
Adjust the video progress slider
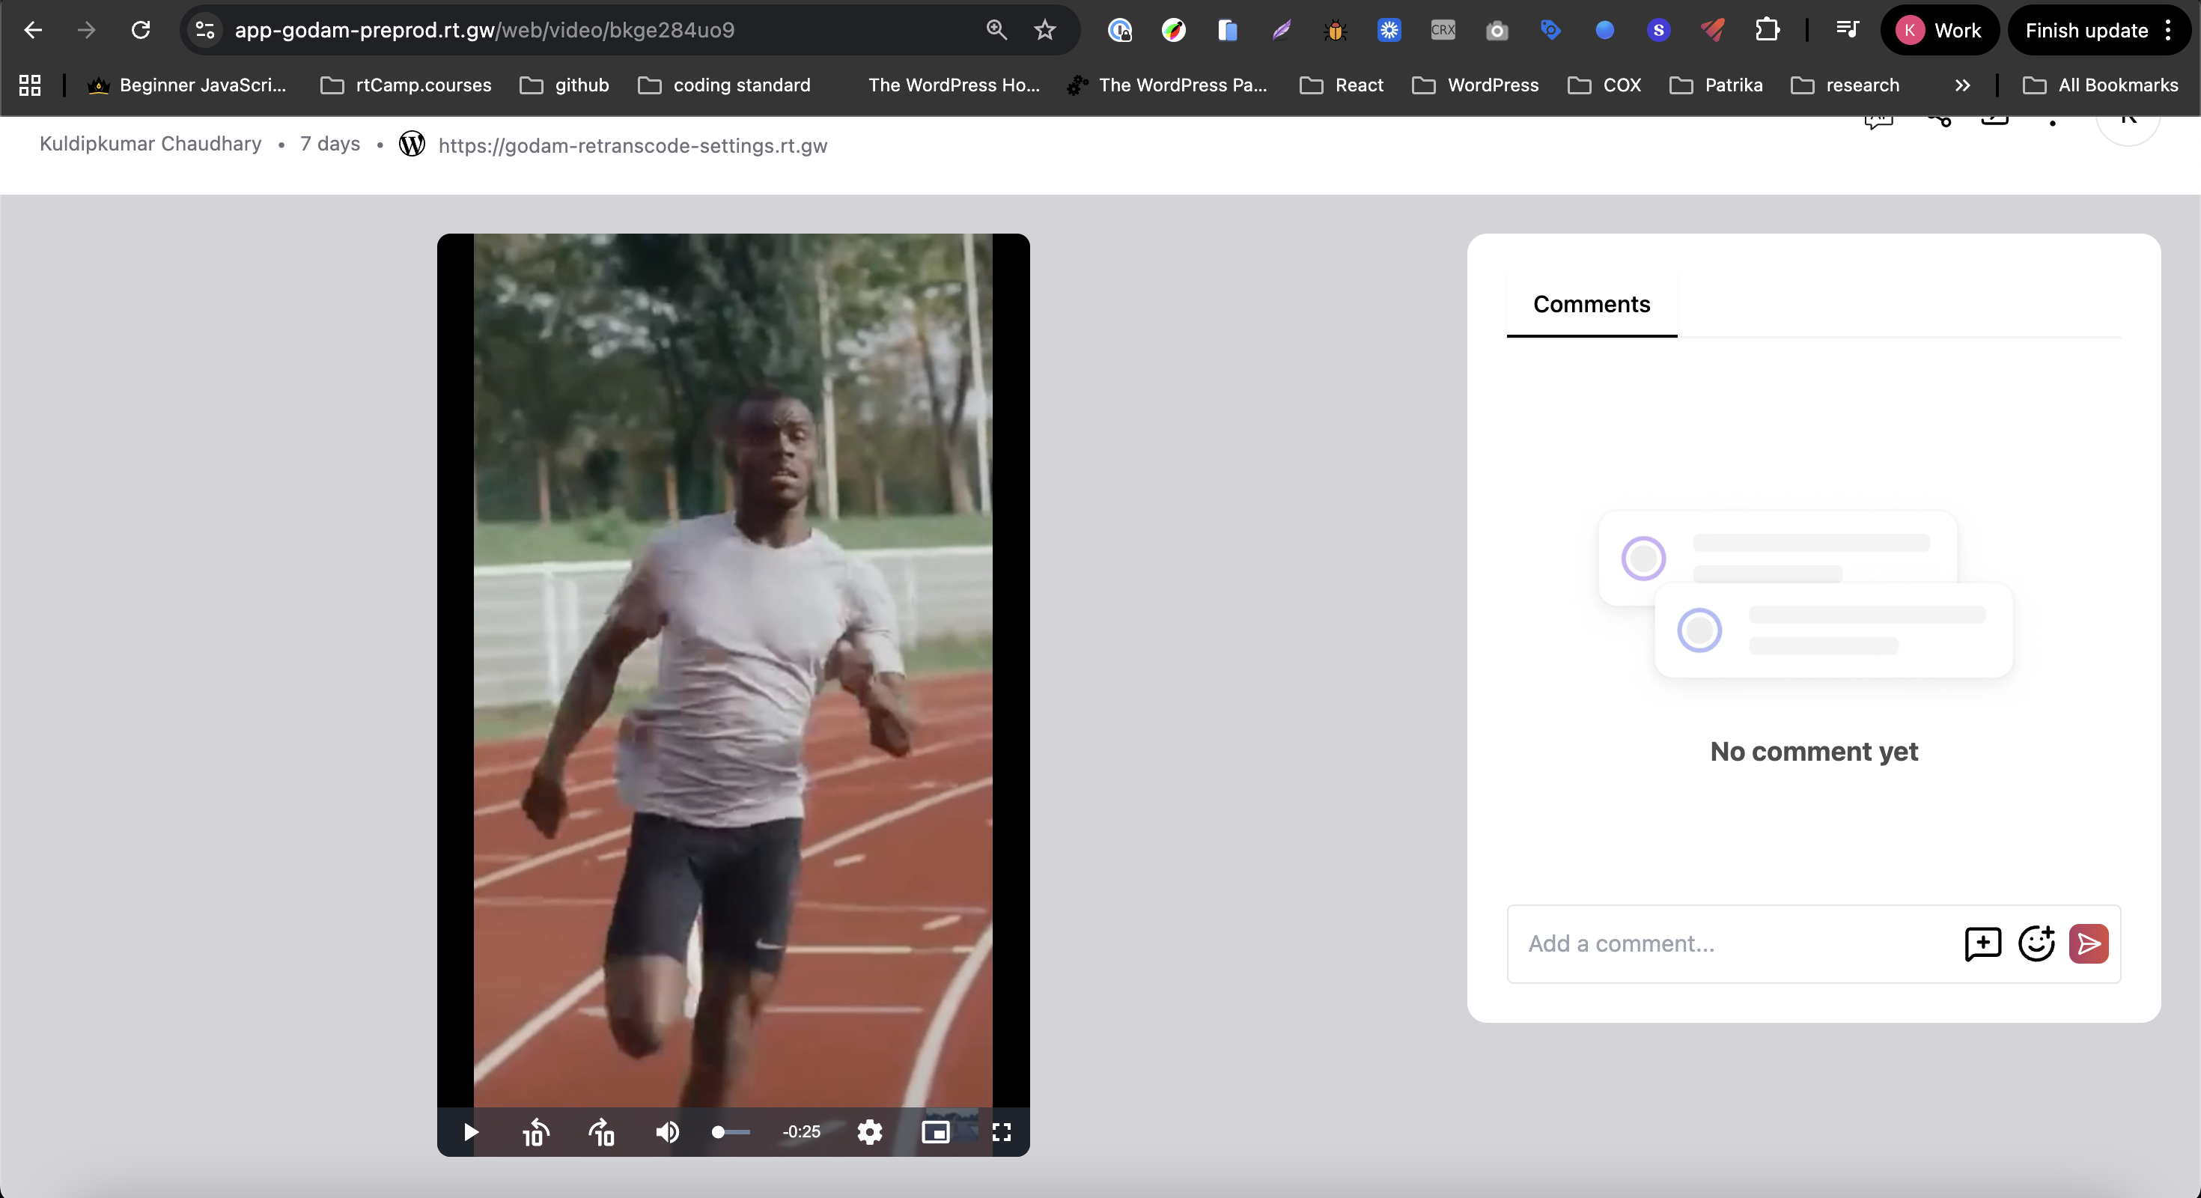click(x=731, y=1132)
